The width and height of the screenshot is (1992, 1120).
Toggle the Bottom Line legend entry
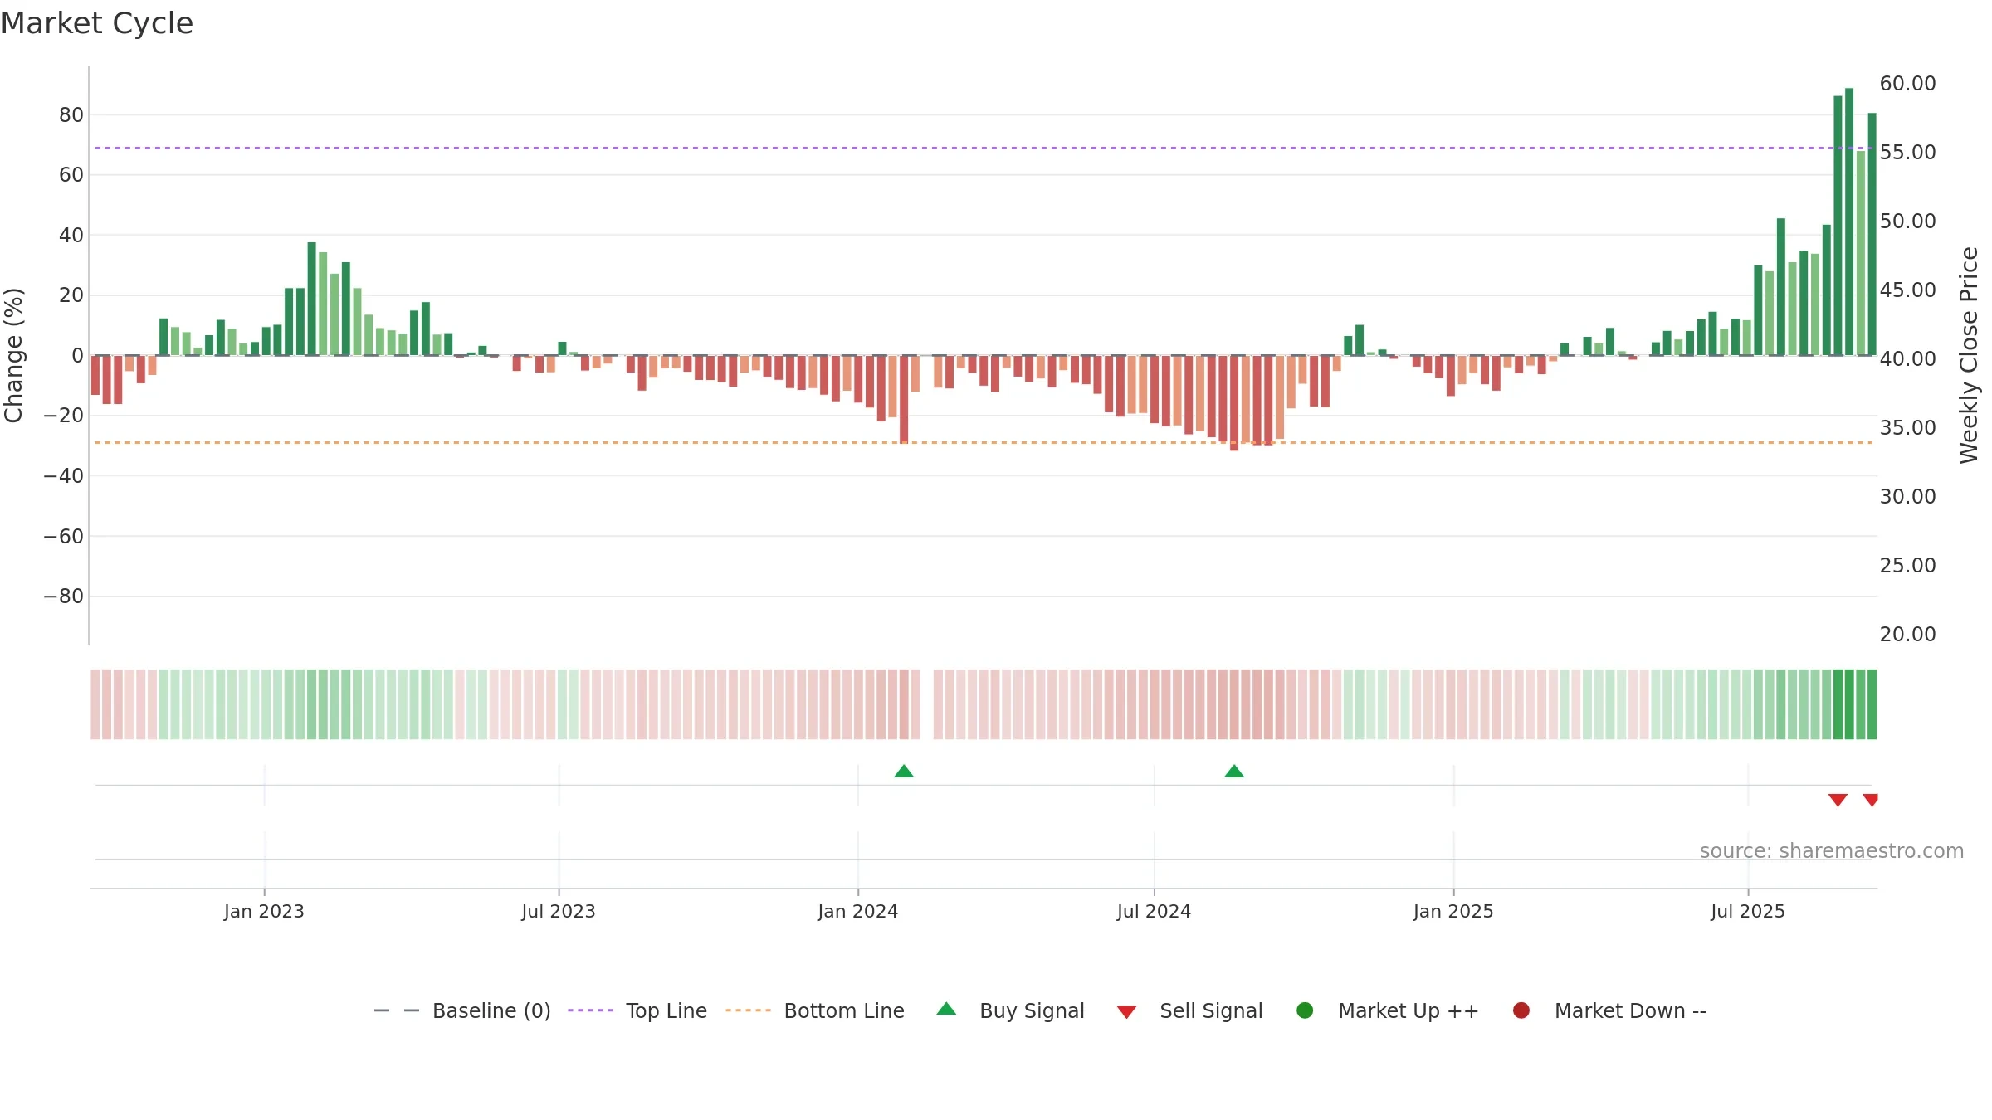[814, 1010]
